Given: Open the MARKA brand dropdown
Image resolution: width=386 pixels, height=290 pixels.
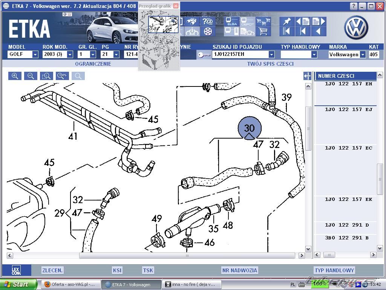Looking at the screenshot, I should click(x=362, y=54).
